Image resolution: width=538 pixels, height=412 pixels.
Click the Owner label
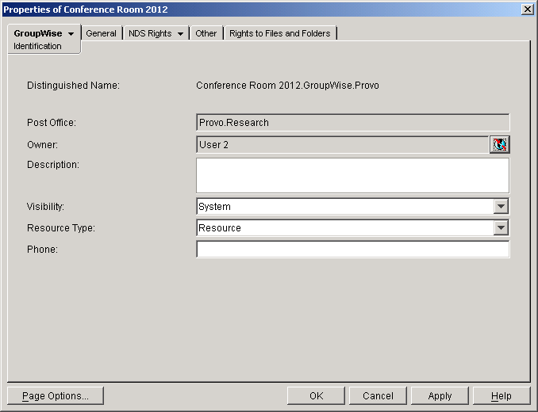pyautogui.click(x=43, y=144)
